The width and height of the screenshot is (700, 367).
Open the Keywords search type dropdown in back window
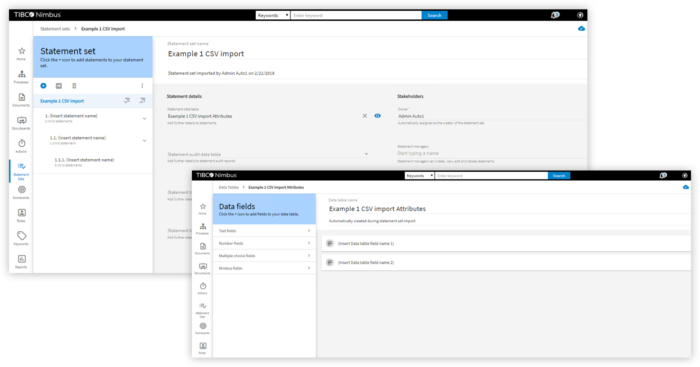(273, 15)
